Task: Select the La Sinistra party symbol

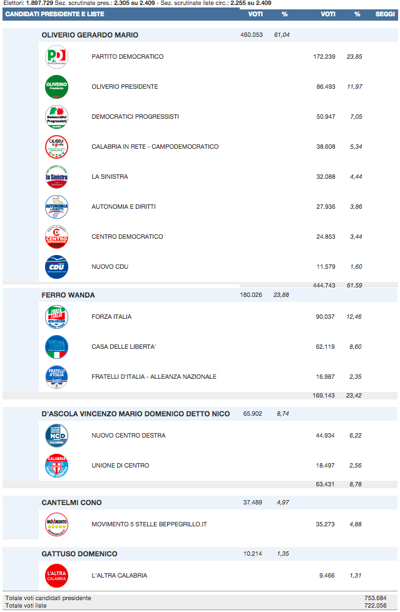Action: (56, 177)
